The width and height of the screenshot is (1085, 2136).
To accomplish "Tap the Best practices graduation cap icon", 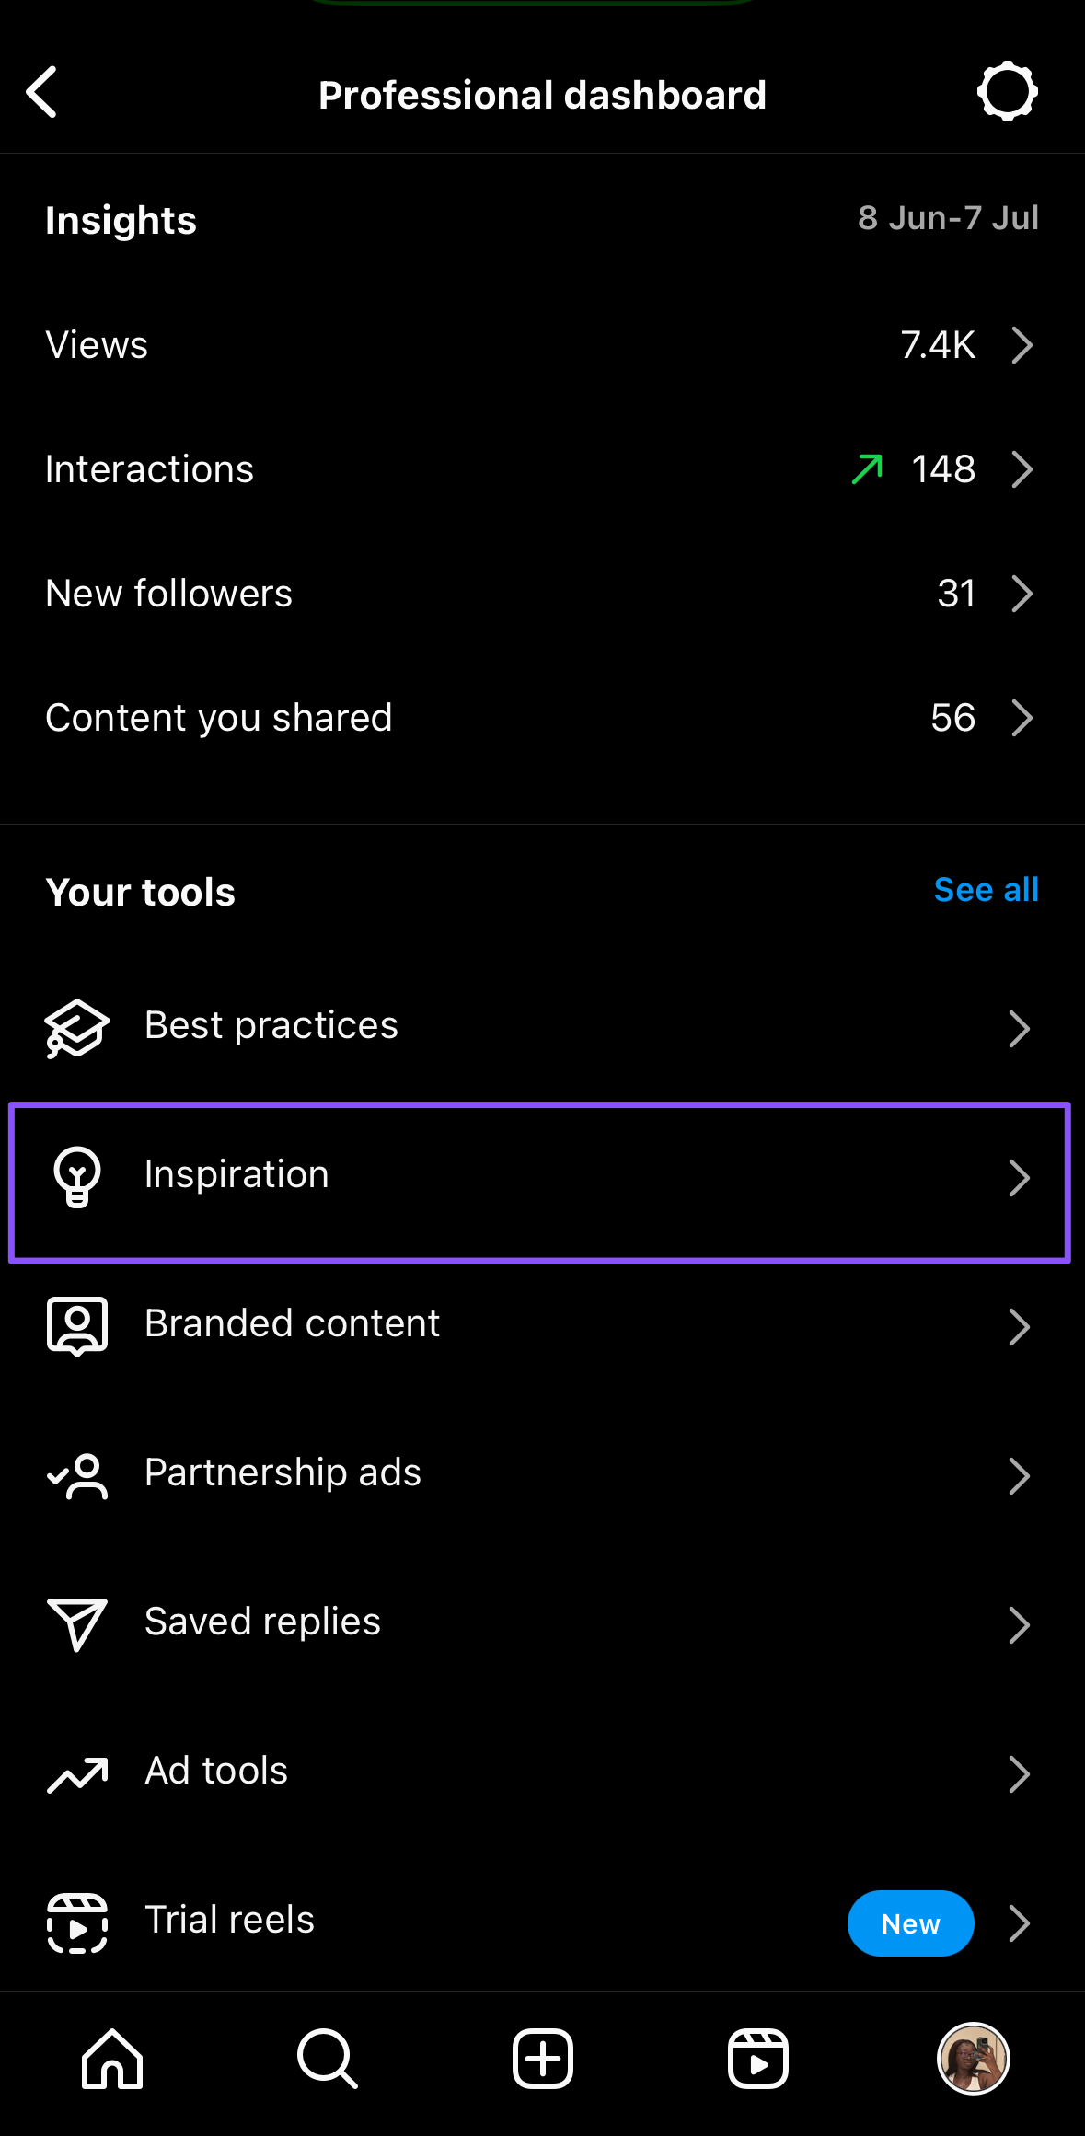I will 77,1027.
